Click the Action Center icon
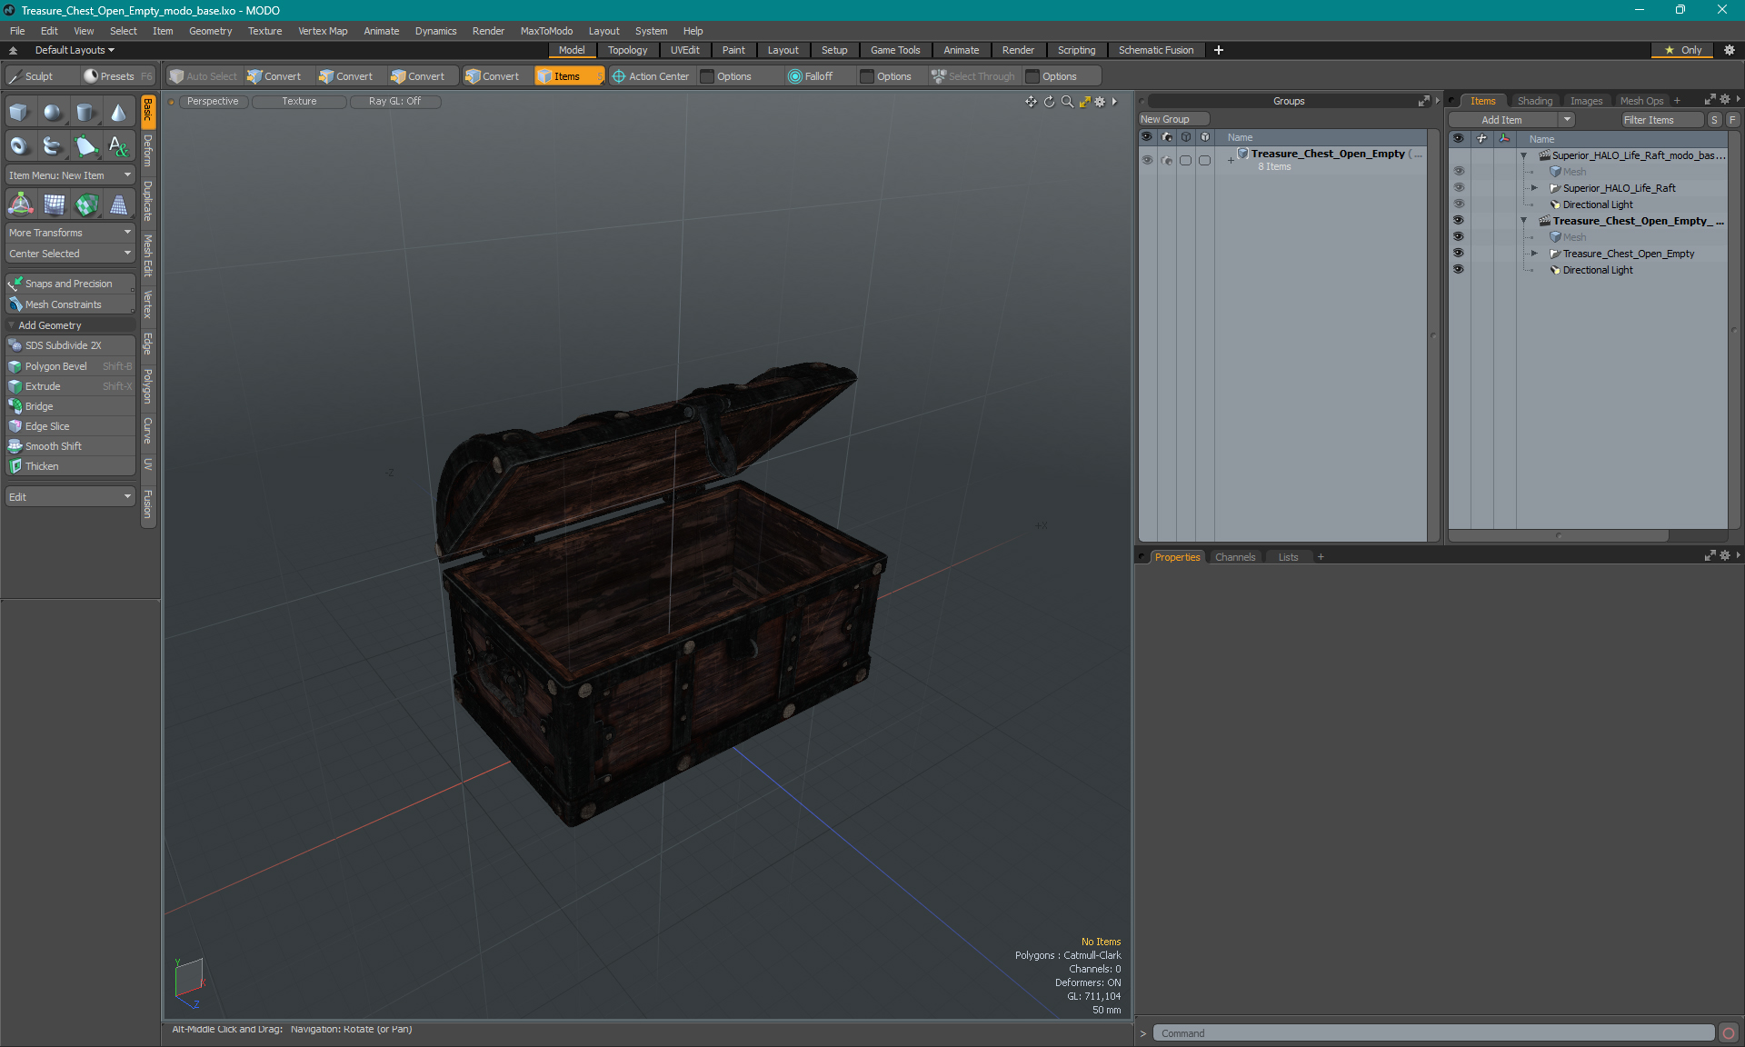Image resolution: width=1745 pixels, height=1047 pixels. point(619,76)
